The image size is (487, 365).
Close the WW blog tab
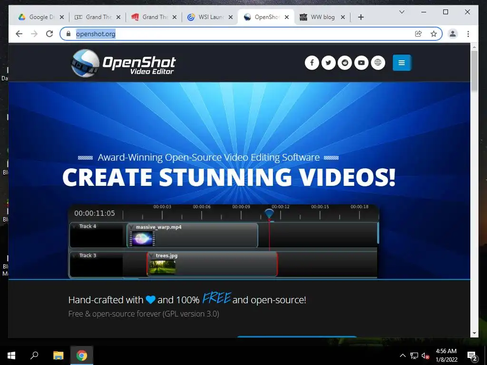pos(343,17)
